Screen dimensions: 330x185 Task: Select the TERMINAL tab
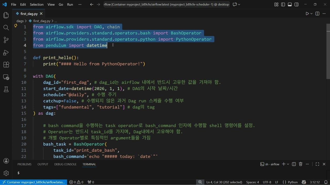89,164
